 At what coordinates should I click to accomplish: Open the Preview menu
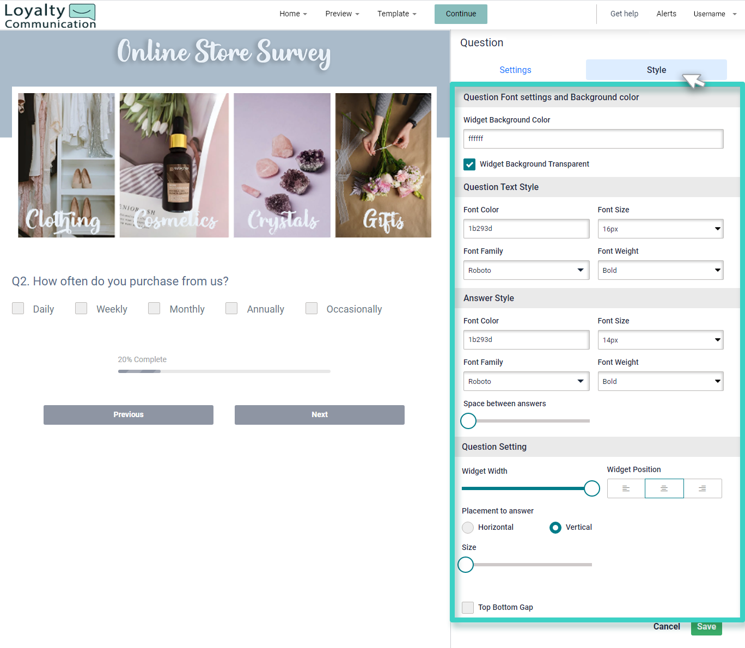click(341, 14)
